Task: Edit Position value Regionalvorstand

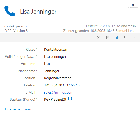Action: [x=58, y=78]
